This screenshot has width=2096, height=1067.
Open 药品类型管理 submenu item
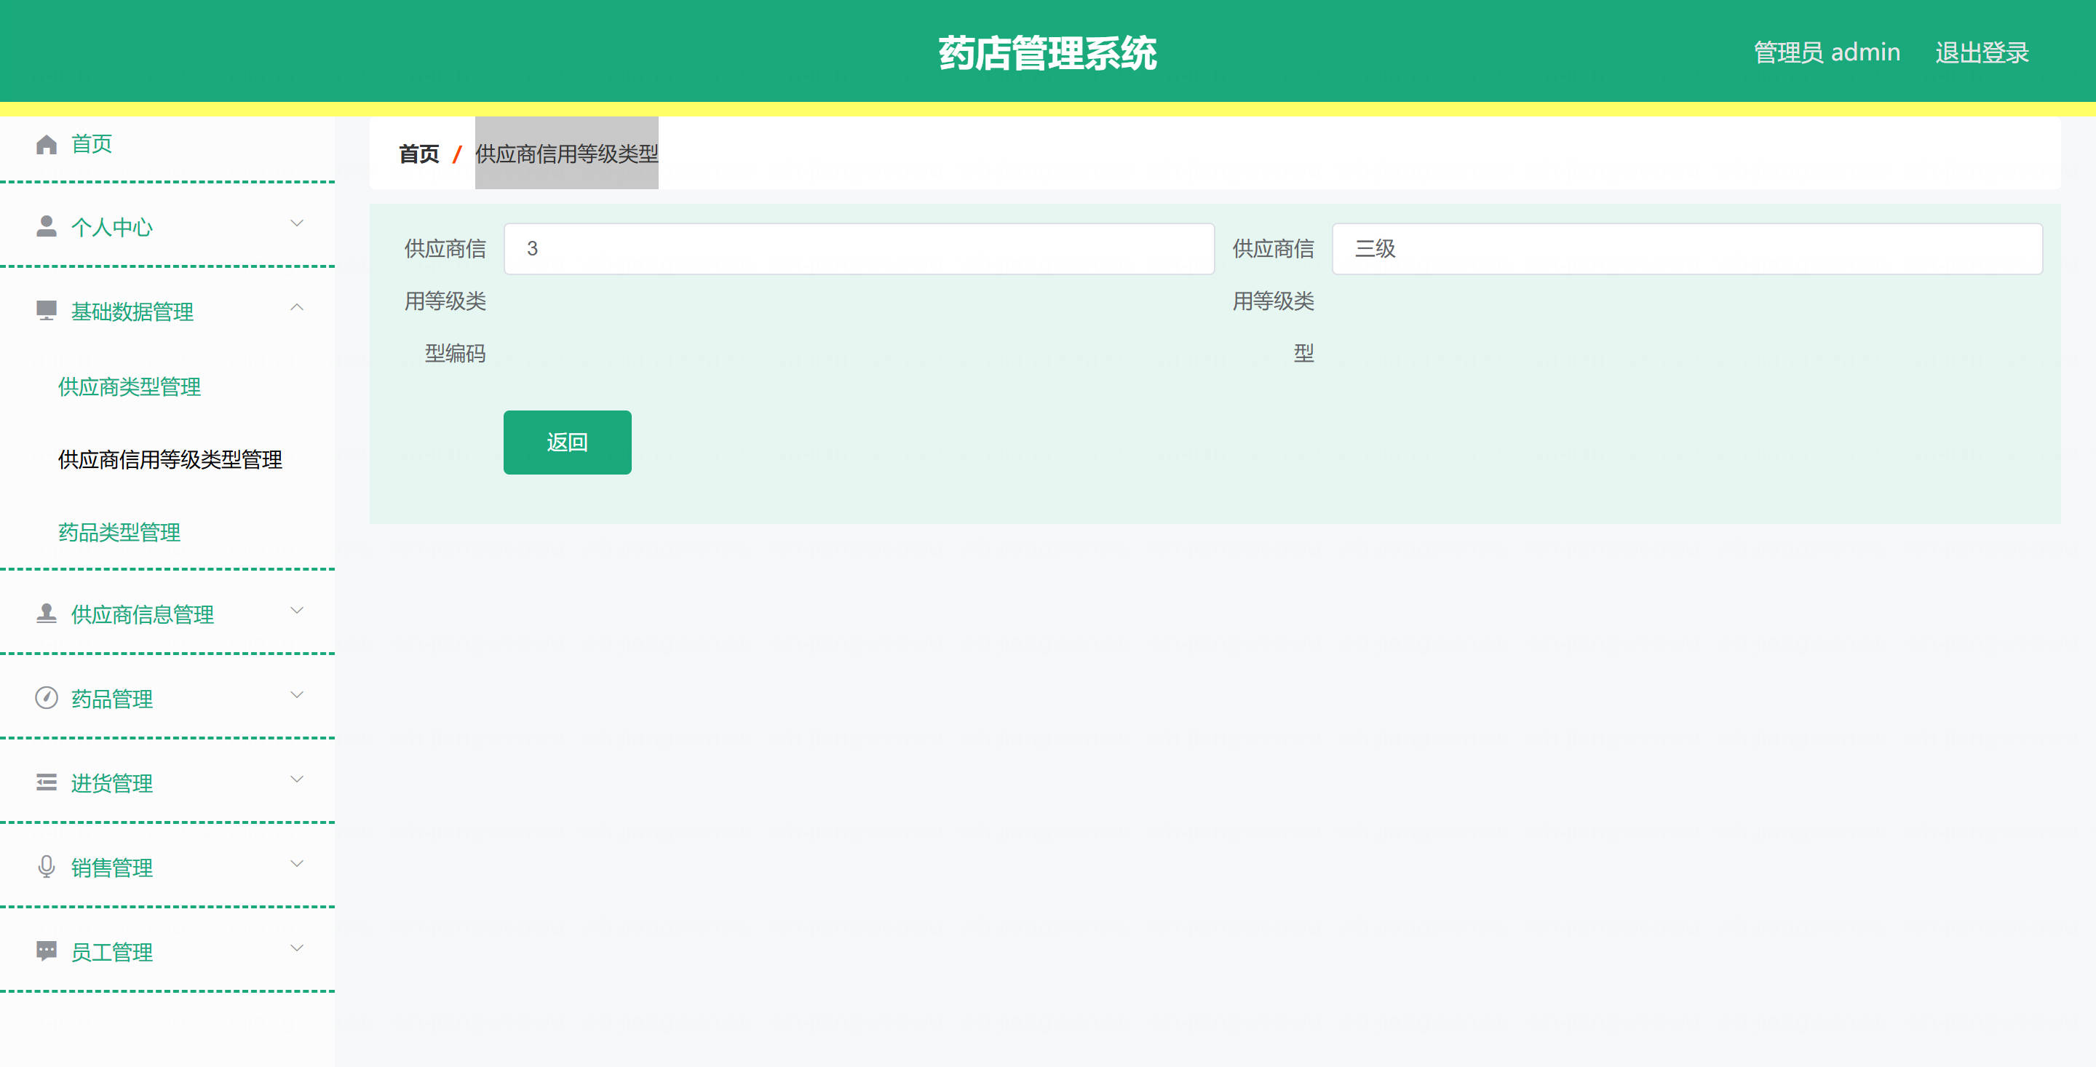coord(119,532)
